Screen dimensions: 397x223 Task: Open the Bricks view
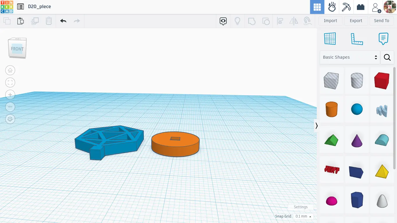pos(361,7)
